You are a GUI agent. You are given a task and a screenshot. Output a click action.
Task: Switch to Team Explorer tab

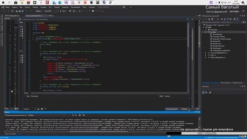pyautogui.click(x=232, y=83)
